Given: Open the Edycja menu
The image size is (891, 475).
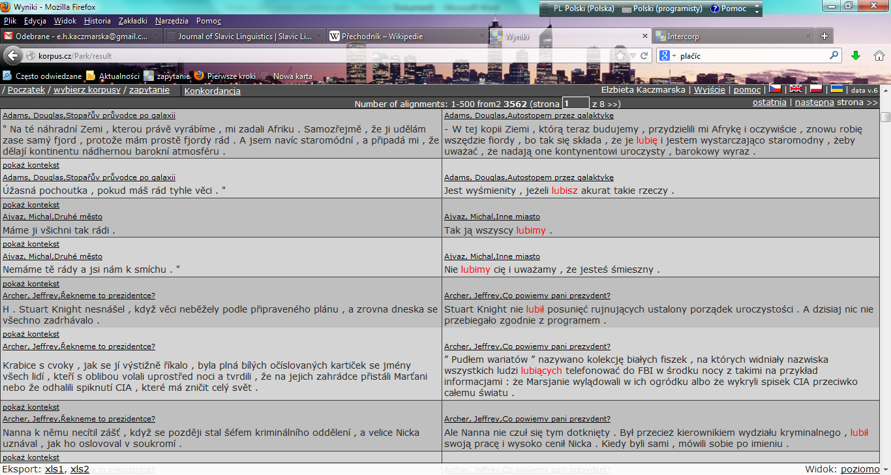Looking at the screenshot, I should point(35,21).
